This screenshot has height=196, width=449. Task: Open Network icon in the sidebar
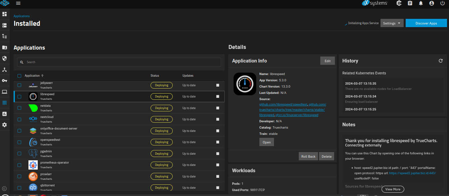point(4,70)
